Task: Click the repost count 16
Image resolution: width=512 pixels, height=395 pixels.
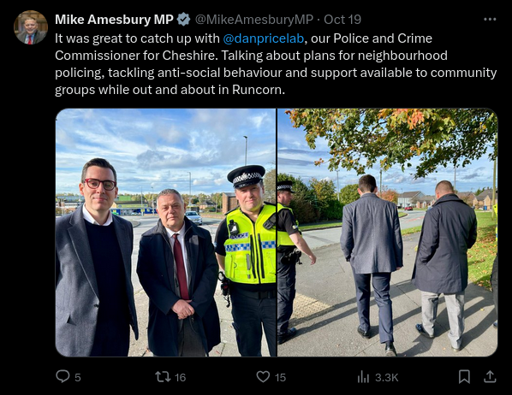Action: click(181, 378)
